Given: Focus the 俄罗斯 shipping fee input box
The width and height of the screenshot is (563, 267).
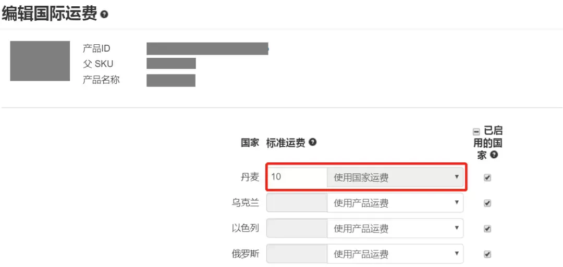Looking at the screenshot, I should coord(297,254).
